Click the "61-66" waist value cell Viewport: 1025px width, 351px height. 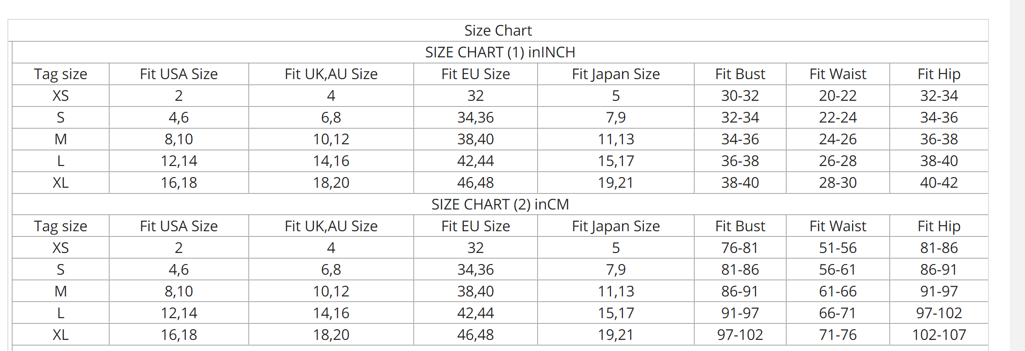837,291
